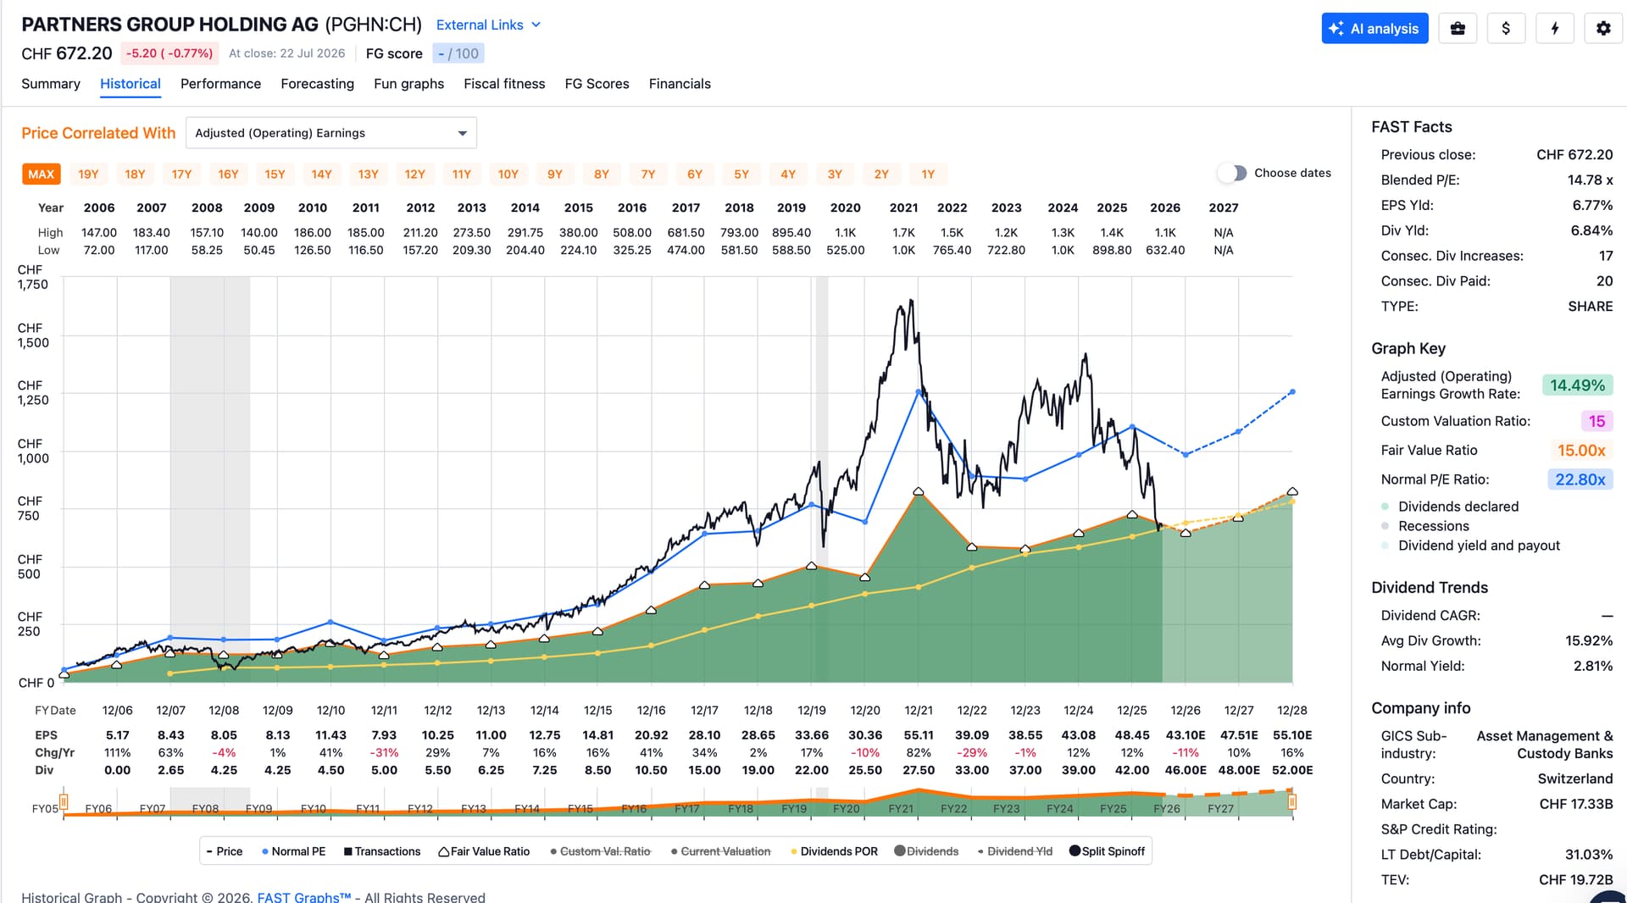The image size is (1627, 903).
Task: Select the 2Y time range
Action: pos(881,175)
